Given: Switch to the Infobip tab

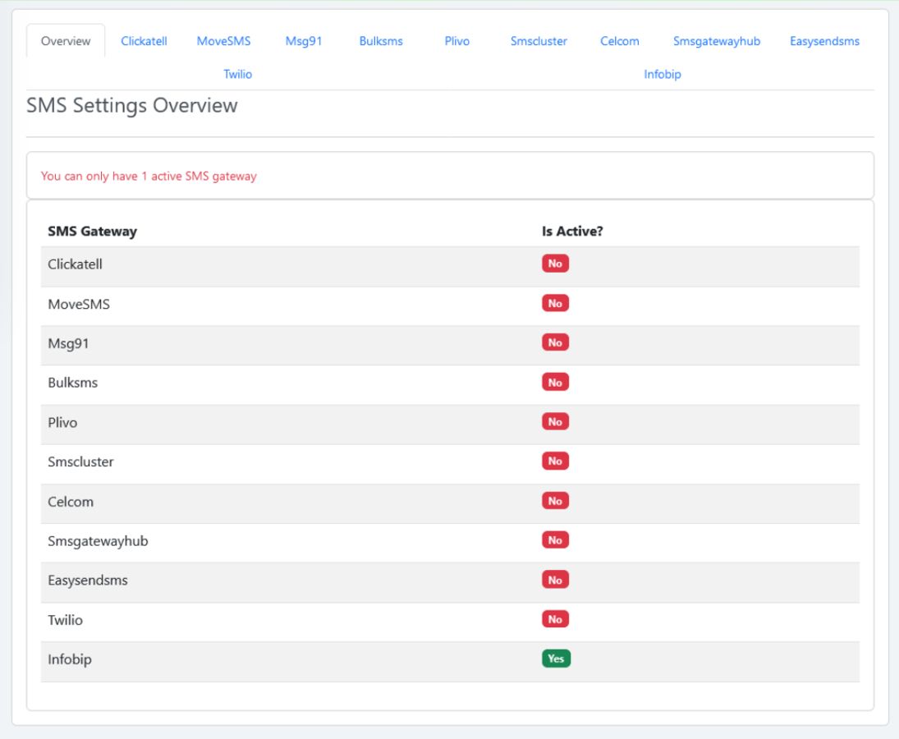Looking at the screenshot, I should (663, 74).
